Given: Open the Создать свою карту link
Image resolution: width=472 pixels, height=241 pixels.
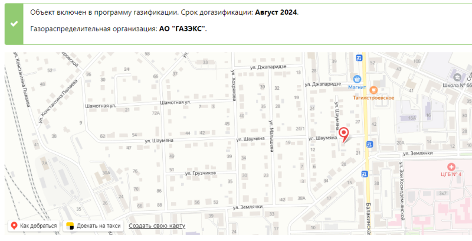Looking at the screenshot, I should 157,226.
